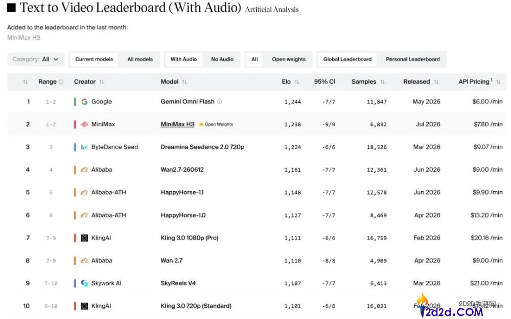Open the MiniMax H3 model link
Viewport: 511px width, 319px height.
pos(177,124)
